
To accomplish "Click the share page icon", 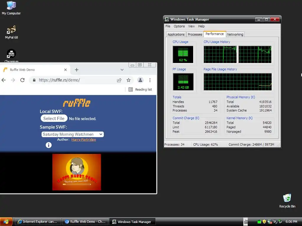I will (x=119, y=80).
